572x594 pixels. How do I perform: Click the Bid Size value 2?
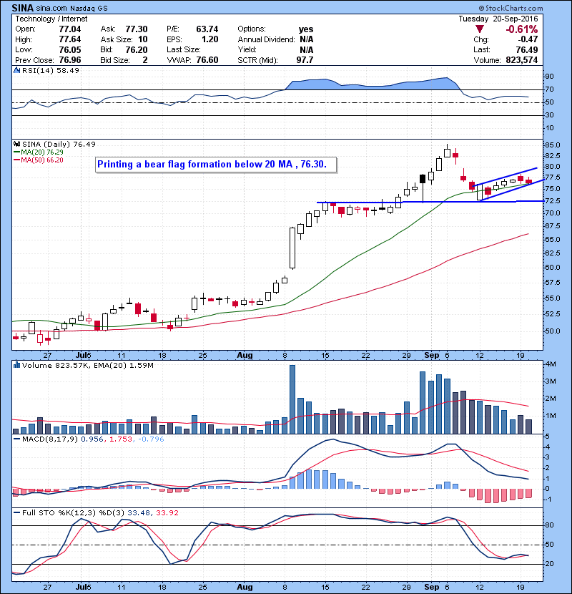pos(145,60)
